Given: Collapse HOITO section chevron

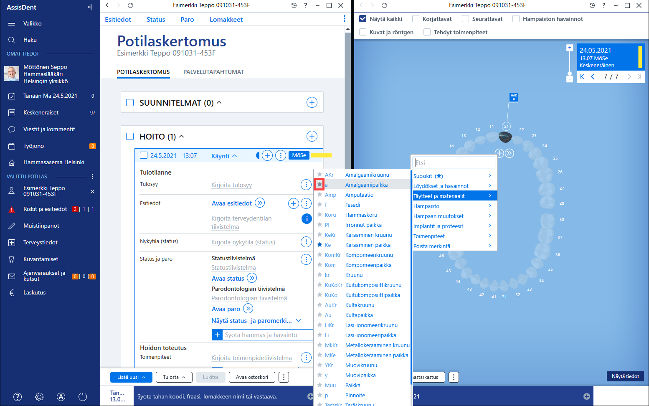Looking at the screenshot, I should pos(182,137).
